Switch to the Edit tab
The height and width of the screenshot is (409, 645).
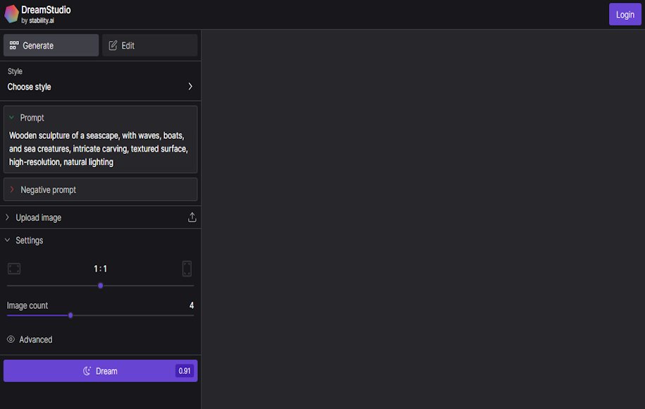(x=149, y=46)
